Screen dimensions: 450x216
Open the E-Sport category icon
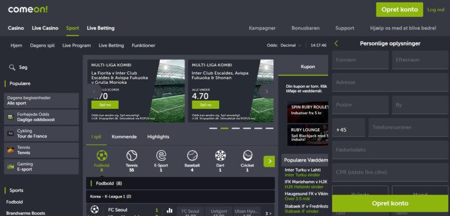161,156
